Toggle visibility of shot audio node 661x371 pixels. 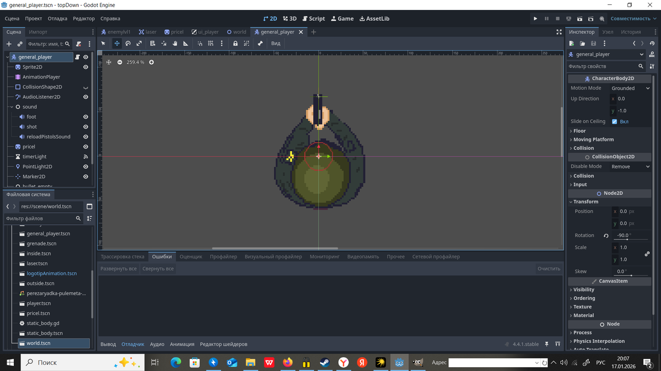[86, 126]
